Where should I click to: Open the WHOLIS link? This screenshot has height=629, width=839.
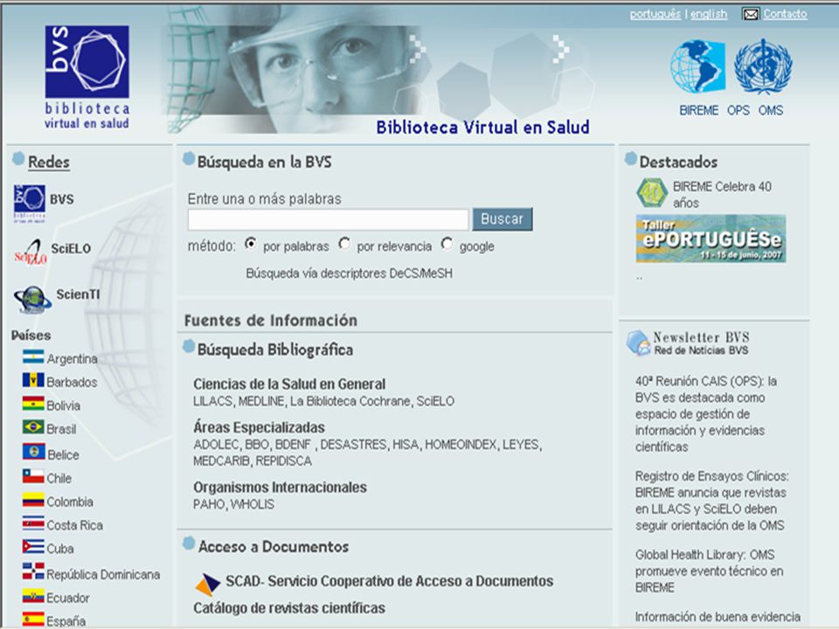click(252, 504)
